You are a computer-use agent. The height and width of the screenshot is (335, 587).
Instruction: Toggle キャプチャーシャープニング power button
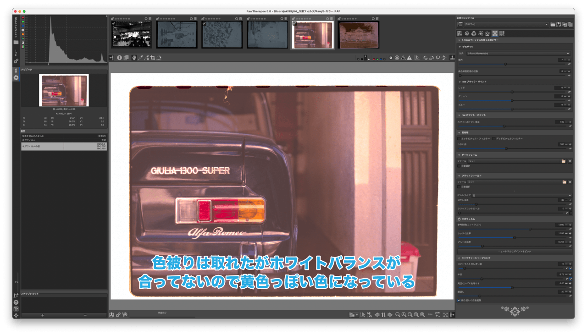coord(459,258)
